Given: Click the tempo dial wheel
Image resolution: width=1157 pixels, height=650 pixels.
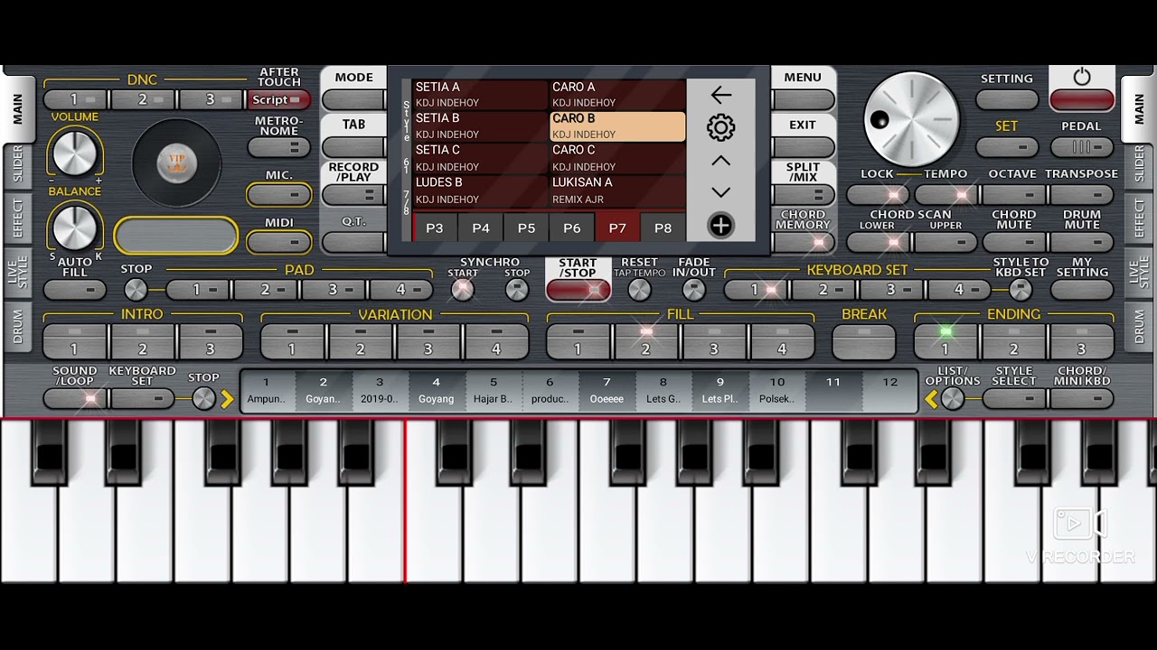Looking at the screenshot, I should click(910, 118).
